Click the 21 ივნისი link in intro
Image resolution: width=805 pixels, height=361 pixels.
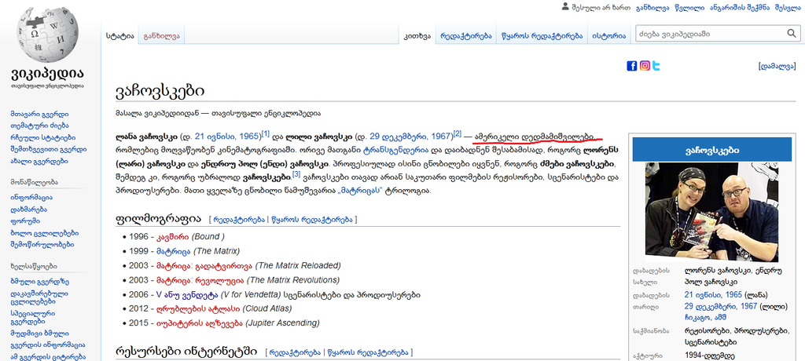point(215,137)
